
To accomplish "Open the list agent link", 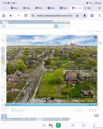I will tap(16, 111).
